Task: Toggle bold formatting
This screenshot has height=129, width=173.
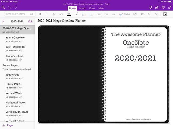Action: click(x=40, y=14)
